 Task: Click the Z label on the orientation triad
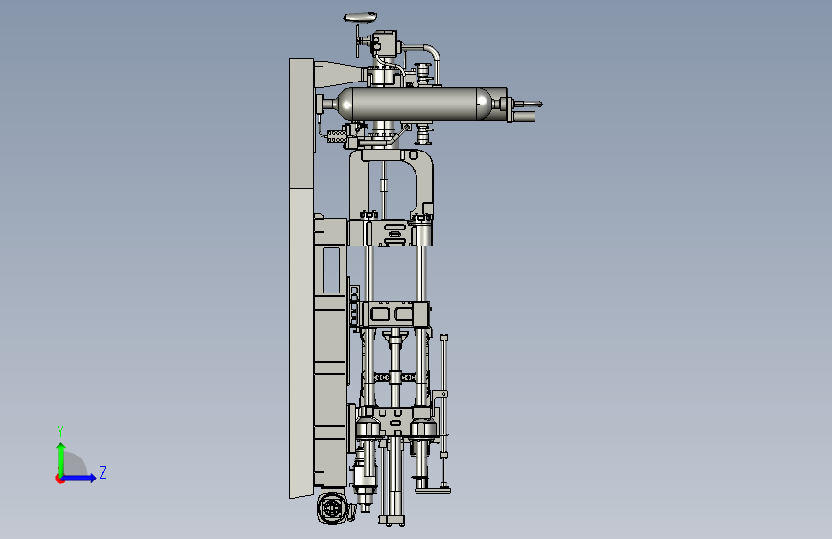(103, 472)
